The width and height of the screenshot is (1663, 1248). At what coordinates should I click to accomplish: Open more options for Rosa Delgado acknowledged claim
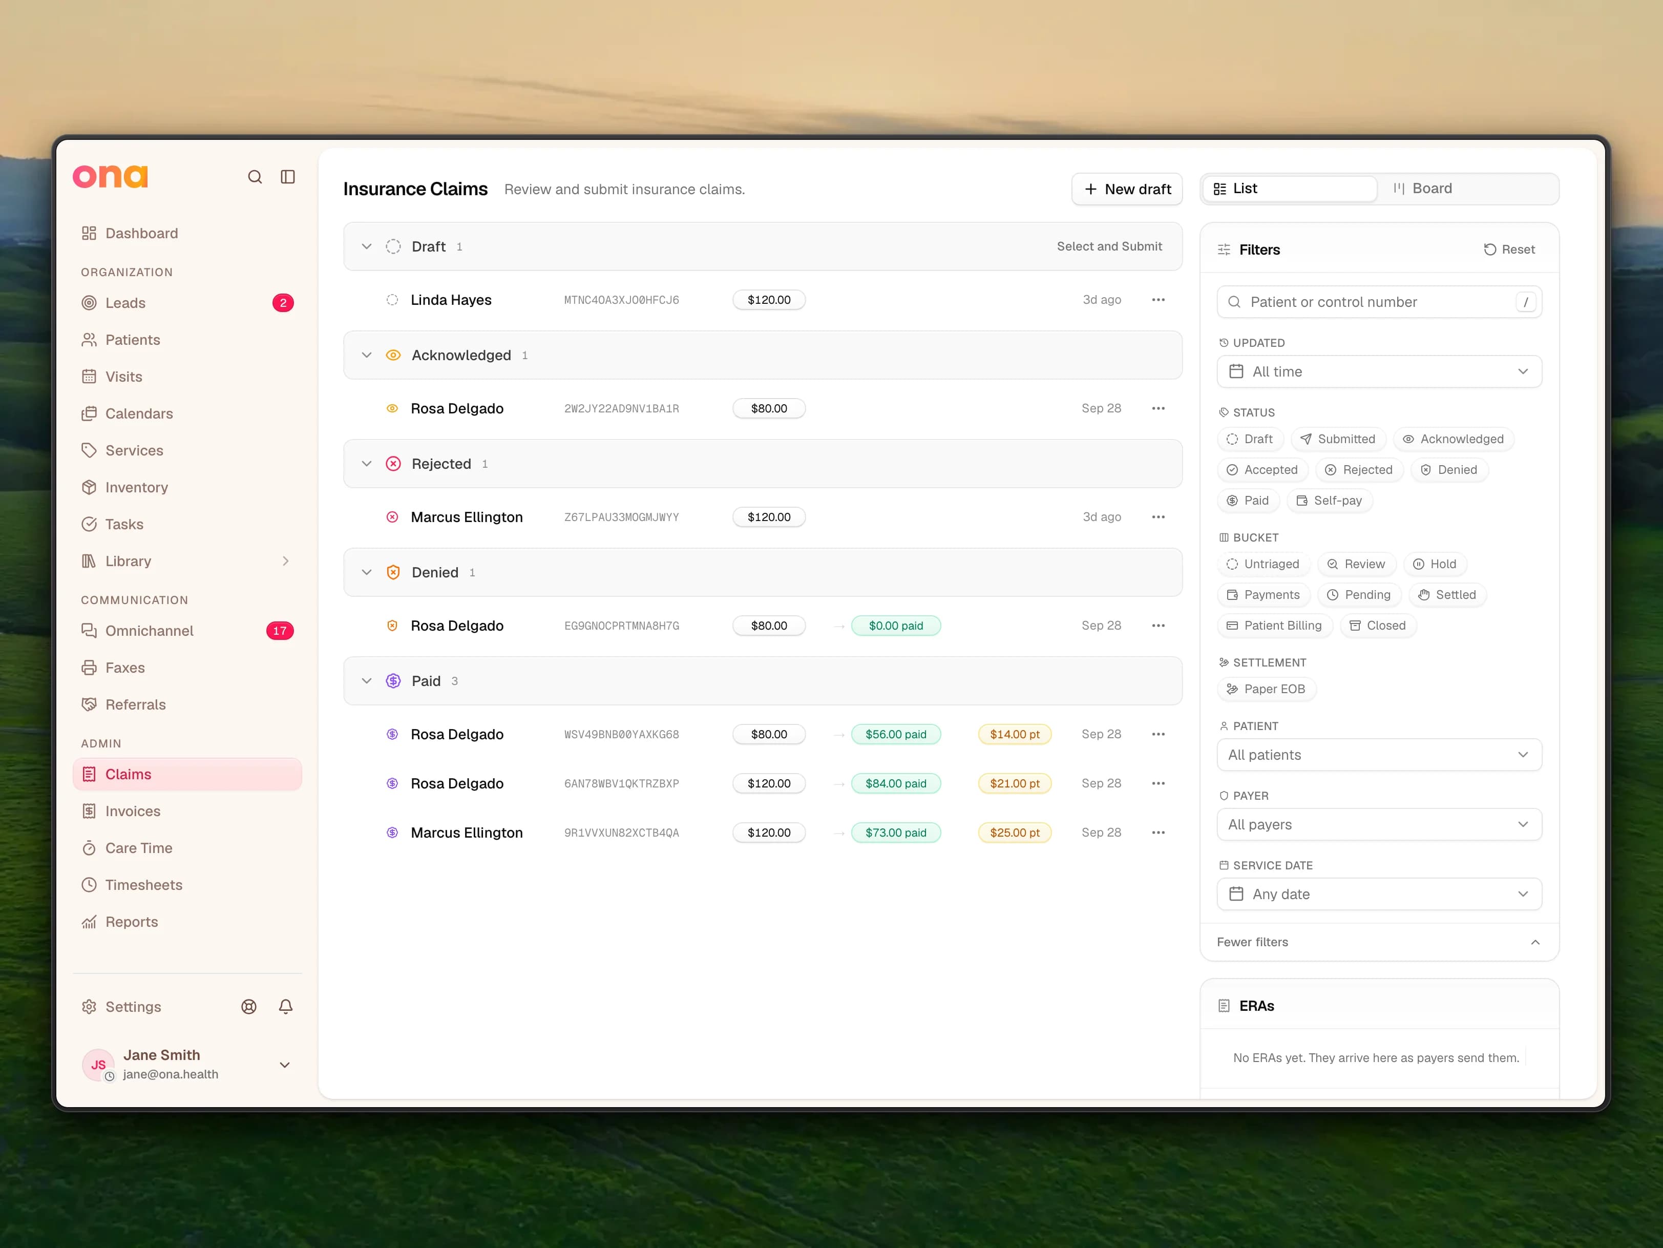[x=1159, y=408]
